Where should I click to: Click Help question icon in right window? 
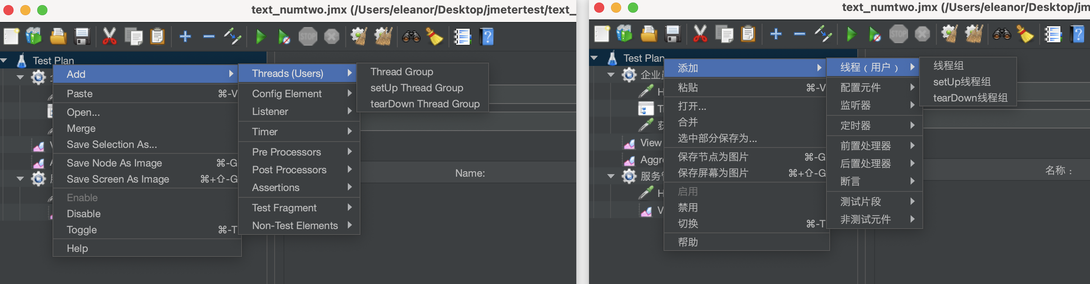[1078, 34]
